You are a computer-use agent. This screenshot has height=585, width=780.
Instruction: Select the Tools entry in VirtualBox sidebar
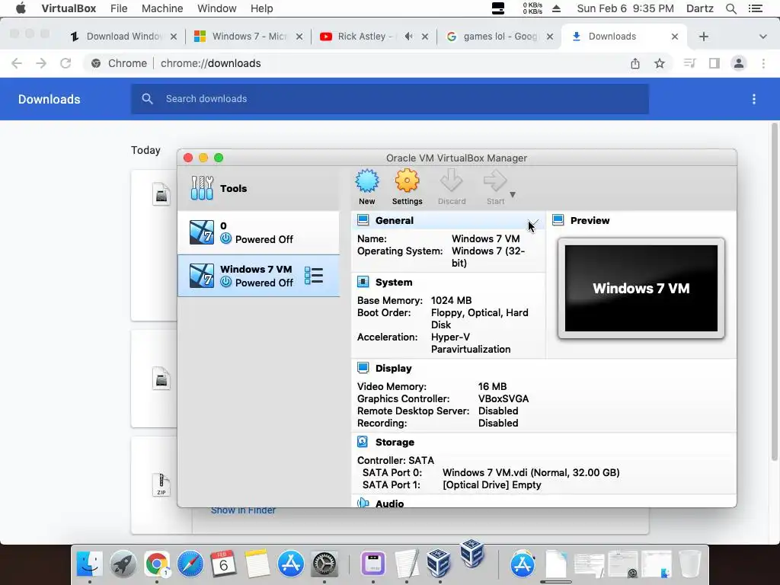click(x=259, y=189)
